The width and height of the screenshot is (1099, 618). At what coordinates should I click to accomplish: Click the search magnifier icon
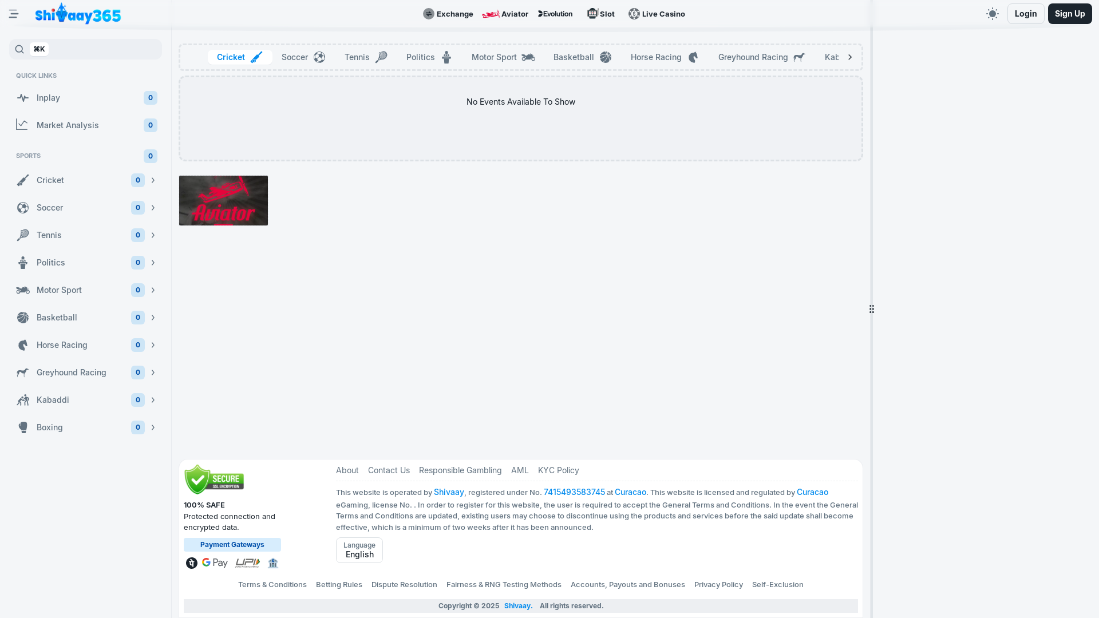(x=19, y=49)
